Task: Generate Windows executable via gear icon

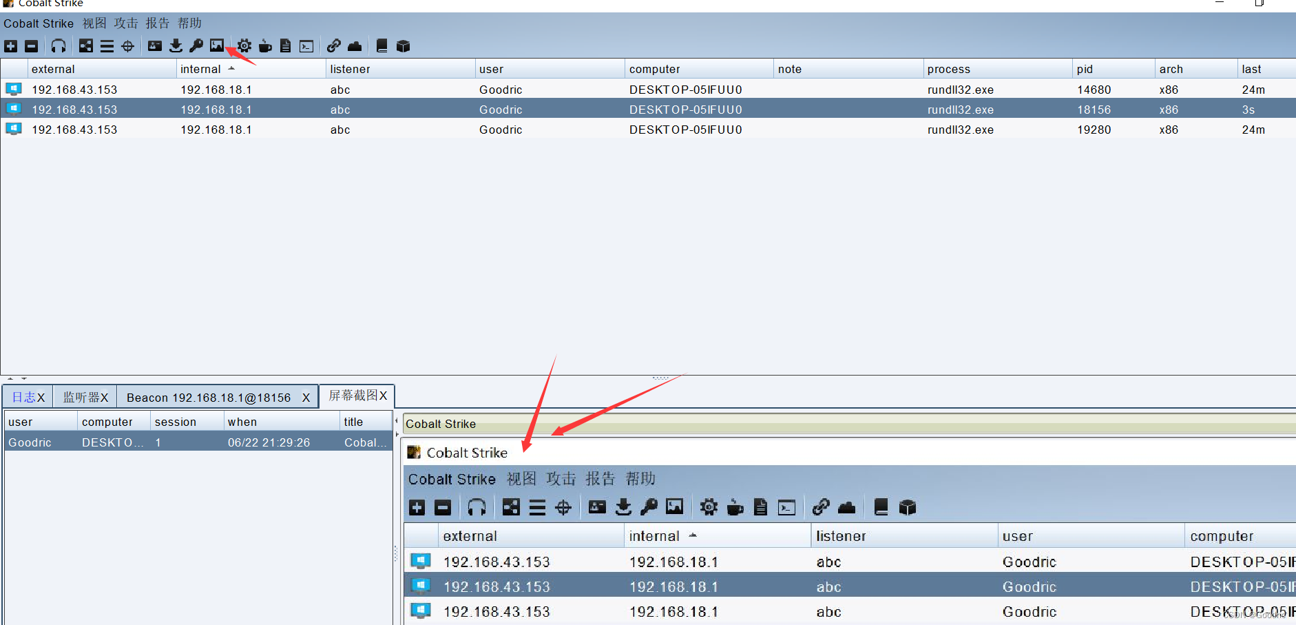Action: pyautogui.click(x=244, y=46)
